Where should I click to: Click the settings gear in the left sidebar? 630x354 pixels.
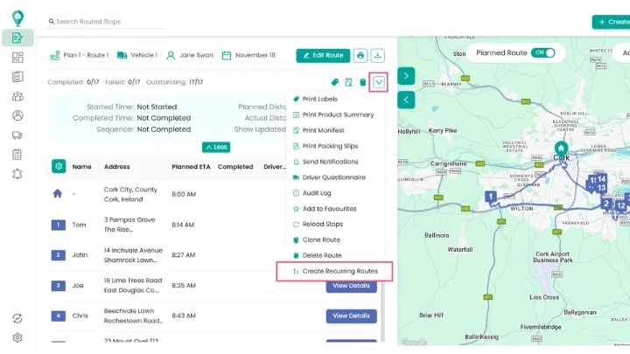point(17,337)
